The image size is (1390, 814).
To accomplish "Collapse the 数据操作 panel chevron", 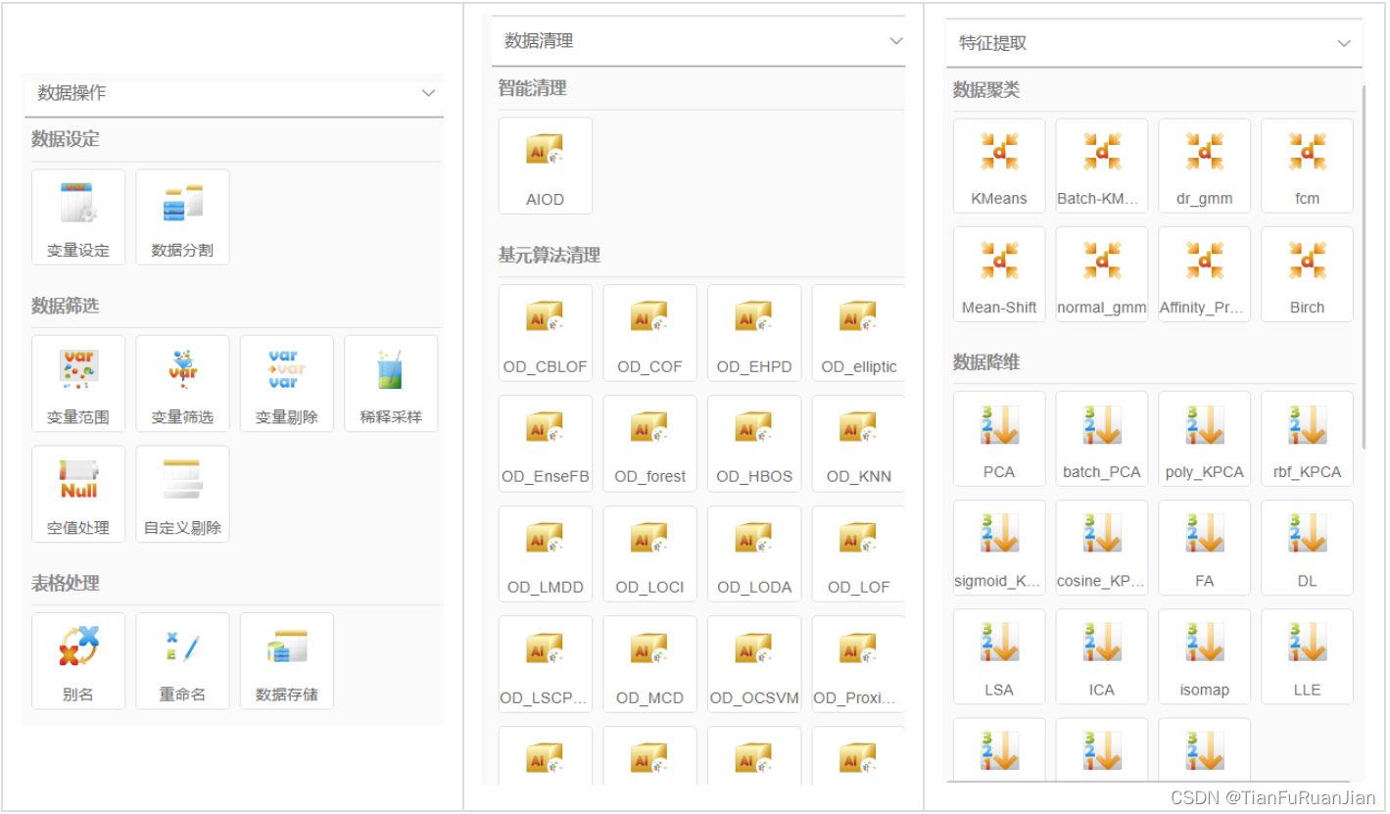I will [x=428, y=93].
